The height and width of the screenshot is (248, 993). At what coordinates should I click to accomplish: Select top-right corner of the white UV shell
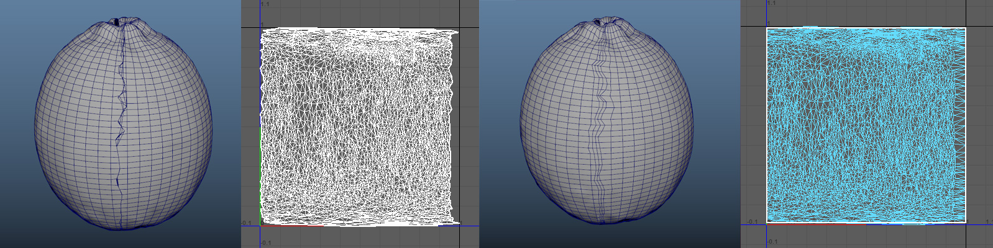coord(457,32)
